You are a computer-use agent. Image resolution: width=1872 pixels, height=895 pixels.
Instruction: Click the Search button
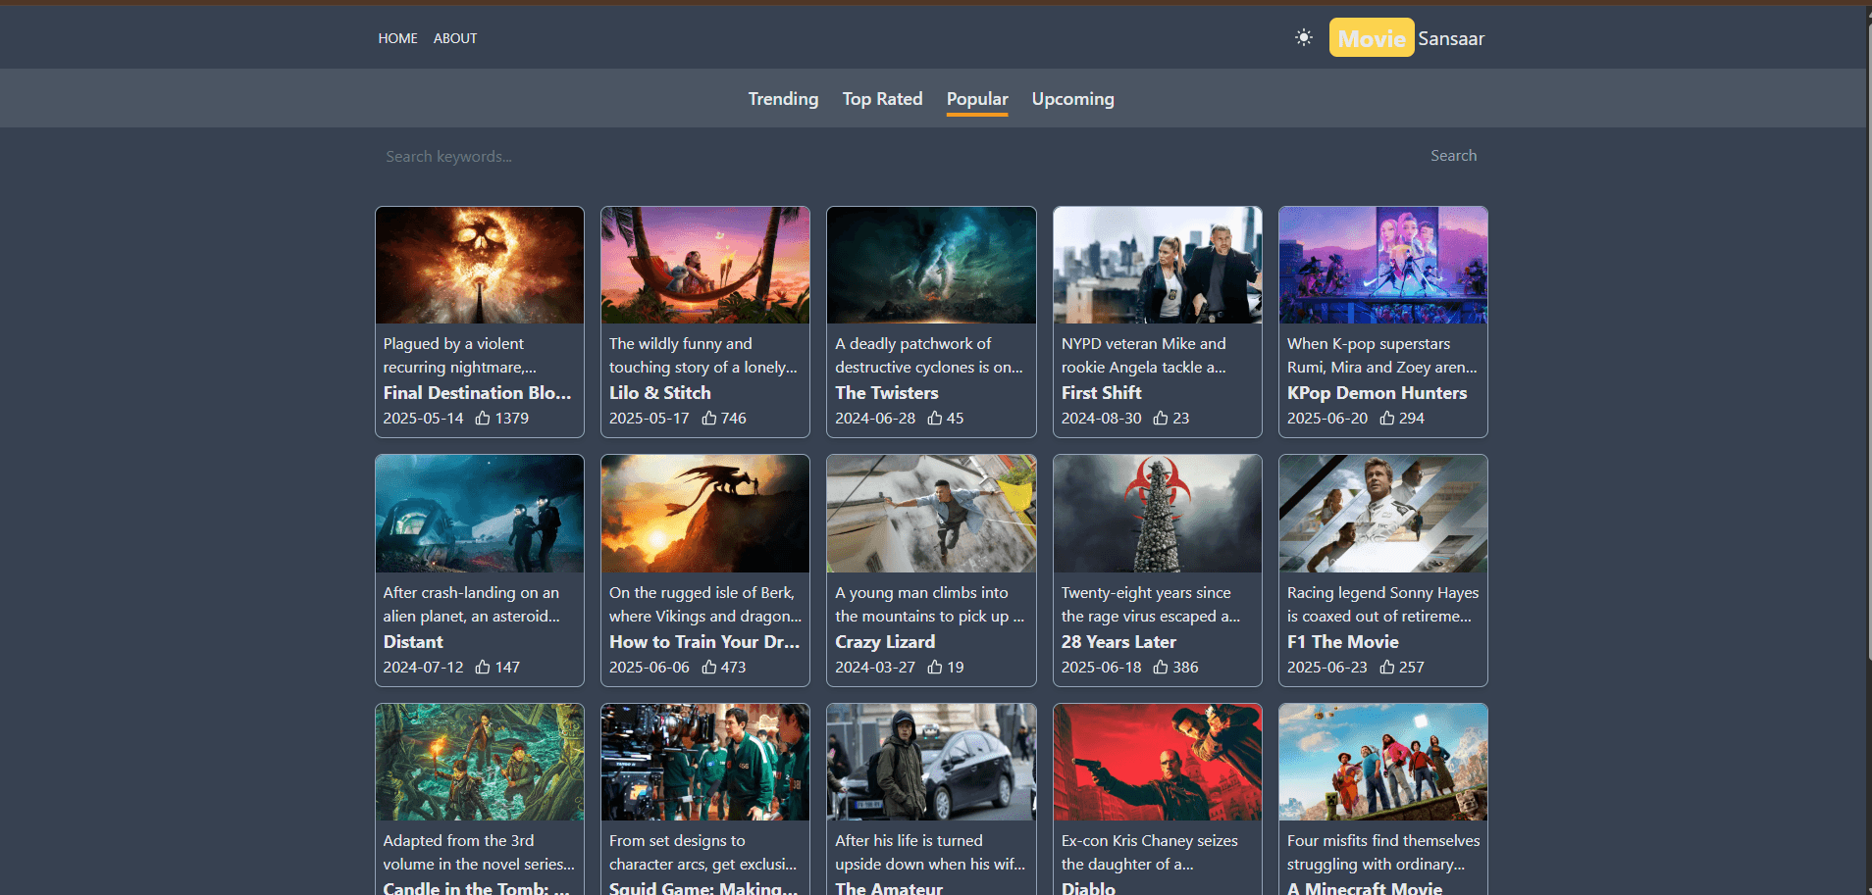click(x=1453, y=156)
